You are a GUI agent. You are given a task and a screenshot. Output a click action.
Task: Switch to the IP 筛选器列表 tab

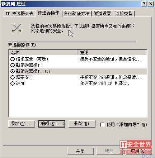click(19, 14)
